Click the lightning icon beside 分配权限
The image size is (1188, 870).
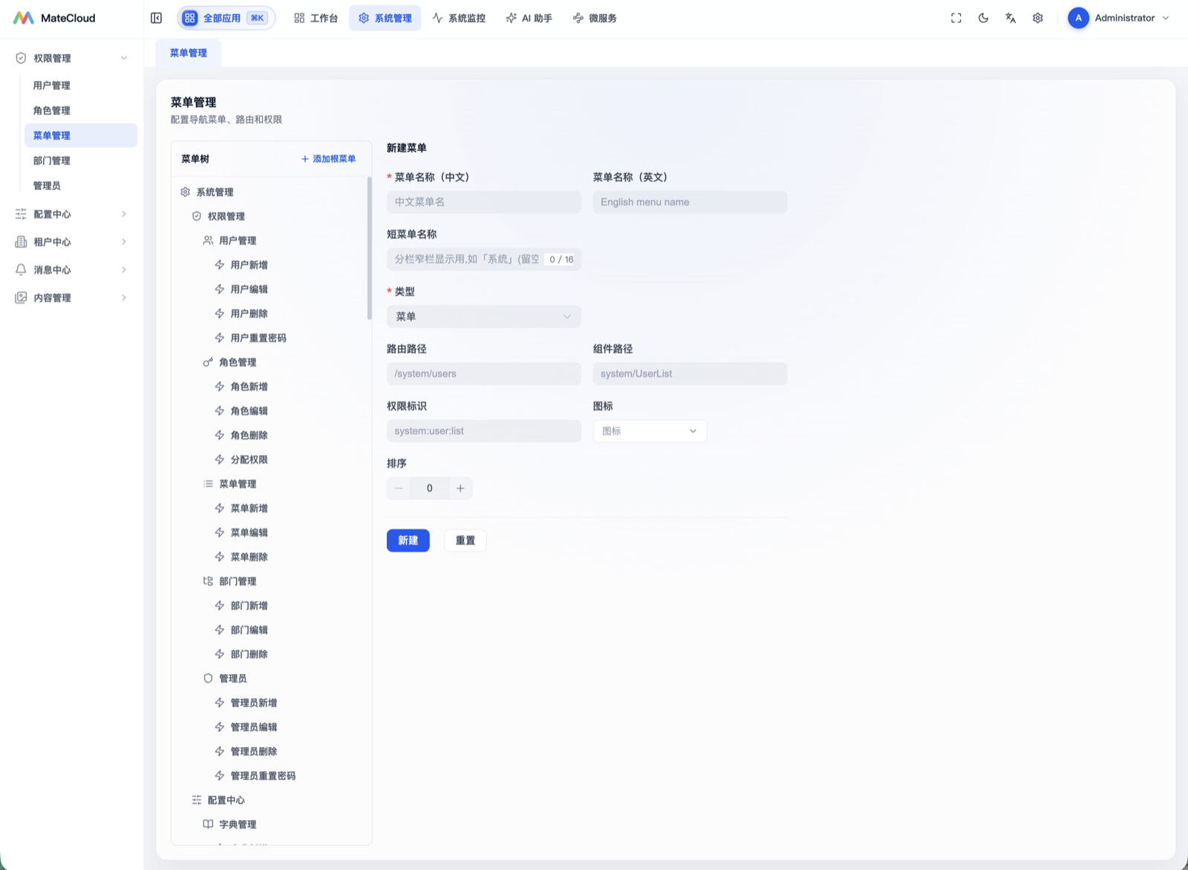pos(220,459)
